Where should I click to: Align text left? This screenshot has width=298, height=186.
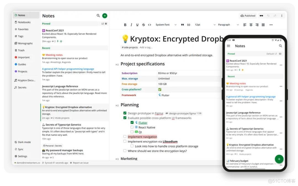[x=245, y=25]
